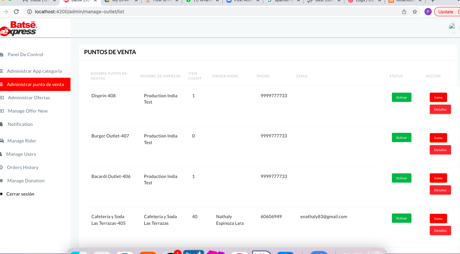Click the Batsë Express logo

click(19, 29)
